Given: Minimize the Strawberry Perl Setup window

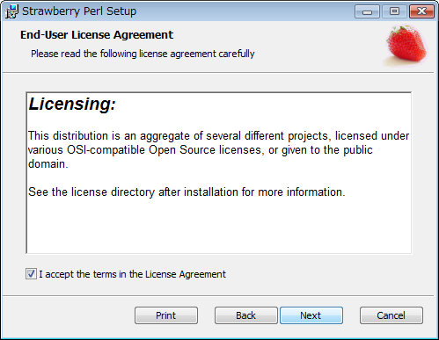Looking at the screenshot, I should 367,11.
